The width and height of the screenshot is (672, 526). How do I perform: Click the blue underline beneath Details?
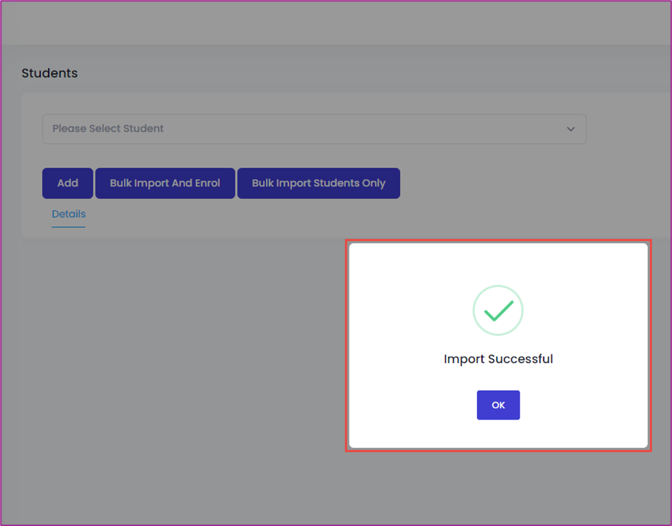click(69, 227)
